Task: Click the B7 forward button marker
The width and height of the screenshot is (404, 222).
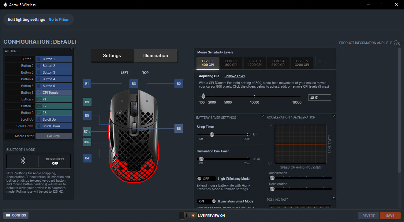Action: [x=87, y=132]
